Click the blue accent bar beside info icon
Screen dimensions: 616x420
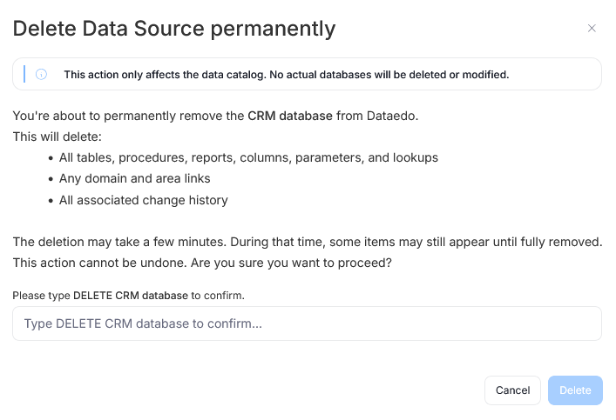tap(24, 74)
